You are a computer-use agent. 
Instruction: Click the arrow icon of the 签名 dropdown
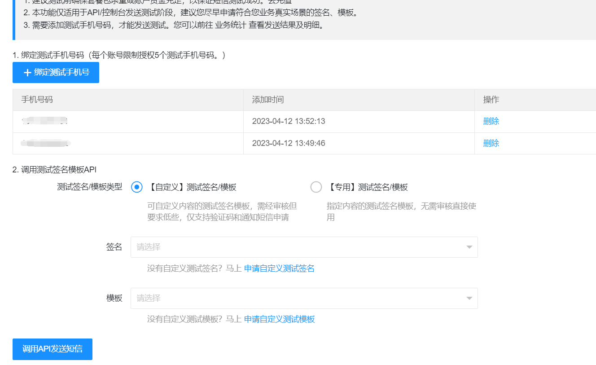[469, 247]
